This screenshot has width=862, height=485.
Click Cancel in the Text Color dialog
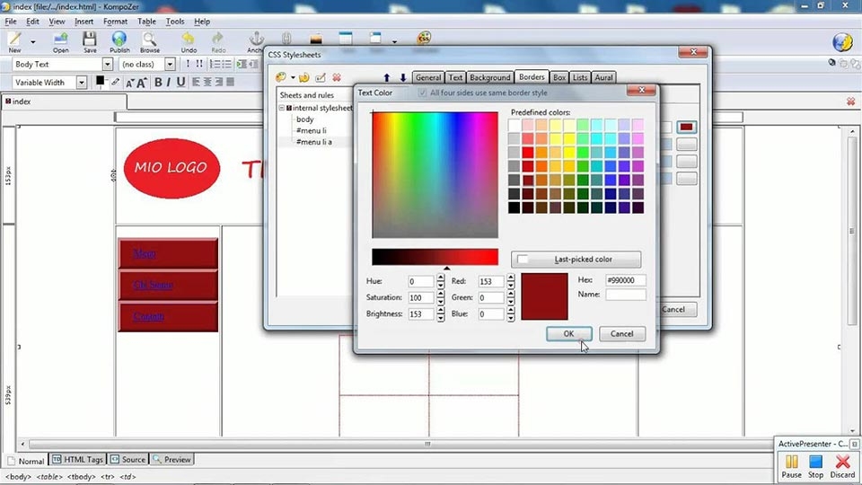pyautogui.click(x=621, y=334)
